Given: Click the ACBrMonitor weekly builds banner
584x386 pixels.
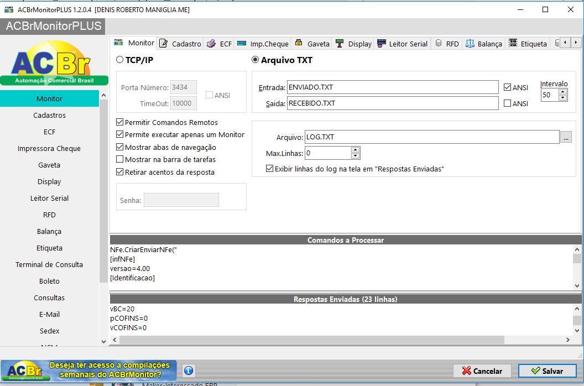Looking at the screenshot, I should (88, 371).
